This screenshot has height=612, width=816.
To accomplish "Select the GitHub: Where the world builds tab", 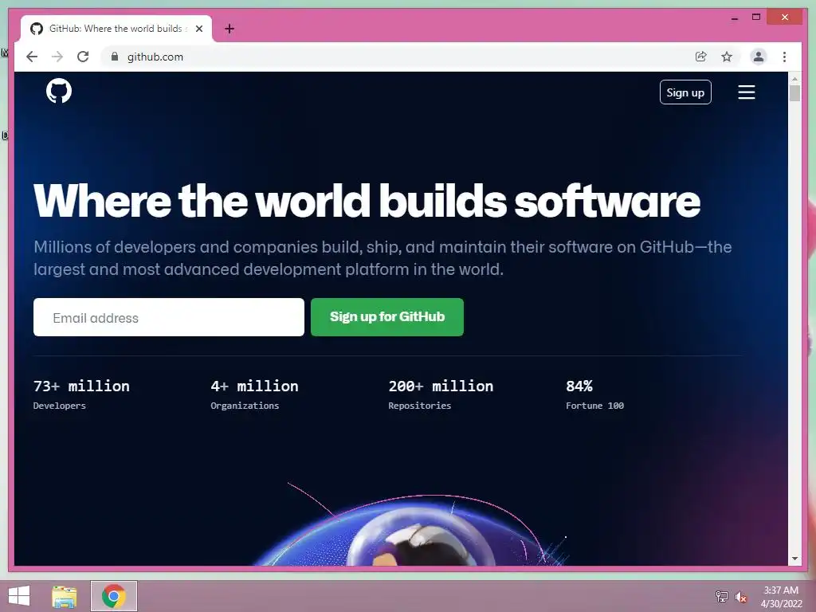I will click(x=116, y=29).
